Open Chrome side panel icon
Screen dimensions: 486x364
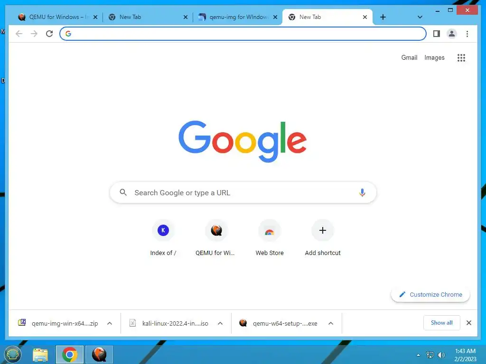click(437, 34)
